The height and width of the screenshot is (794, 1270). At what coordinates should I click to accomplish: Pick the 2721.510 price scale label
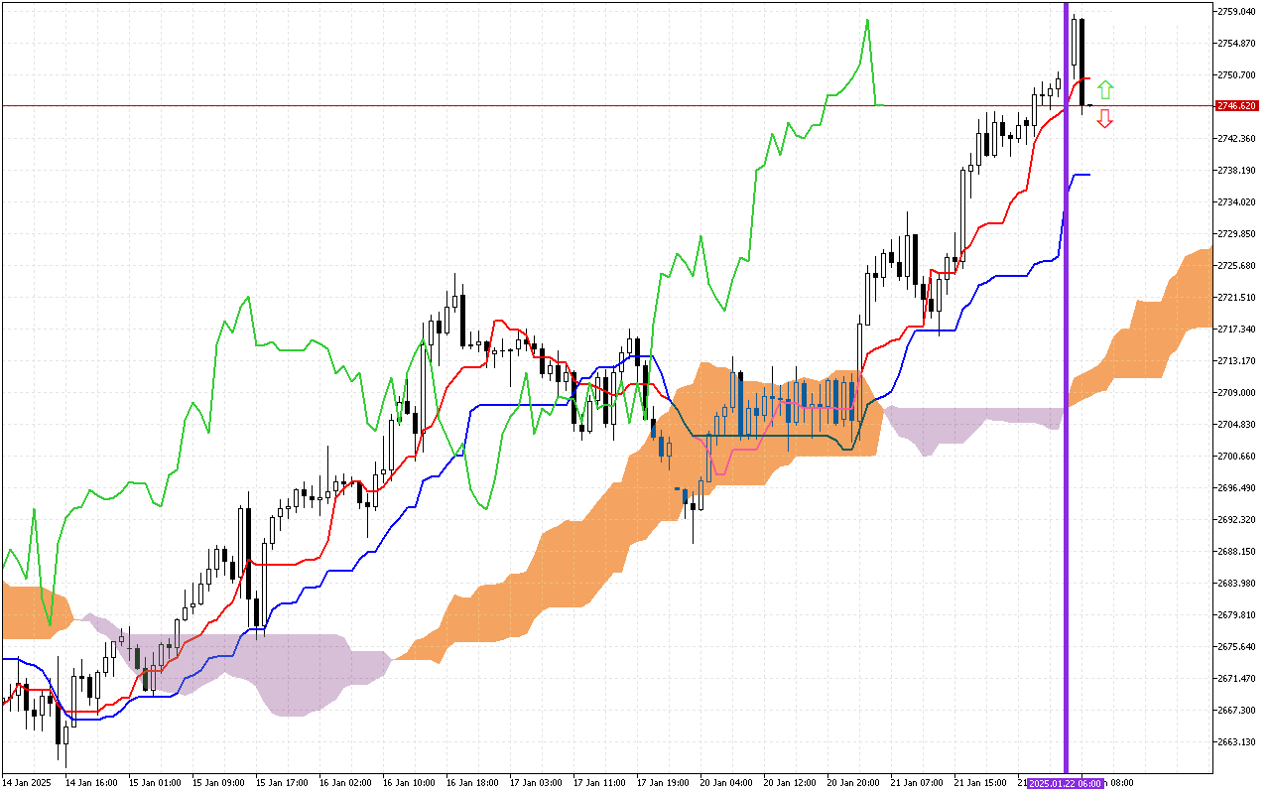click(x=1238, y=297)
